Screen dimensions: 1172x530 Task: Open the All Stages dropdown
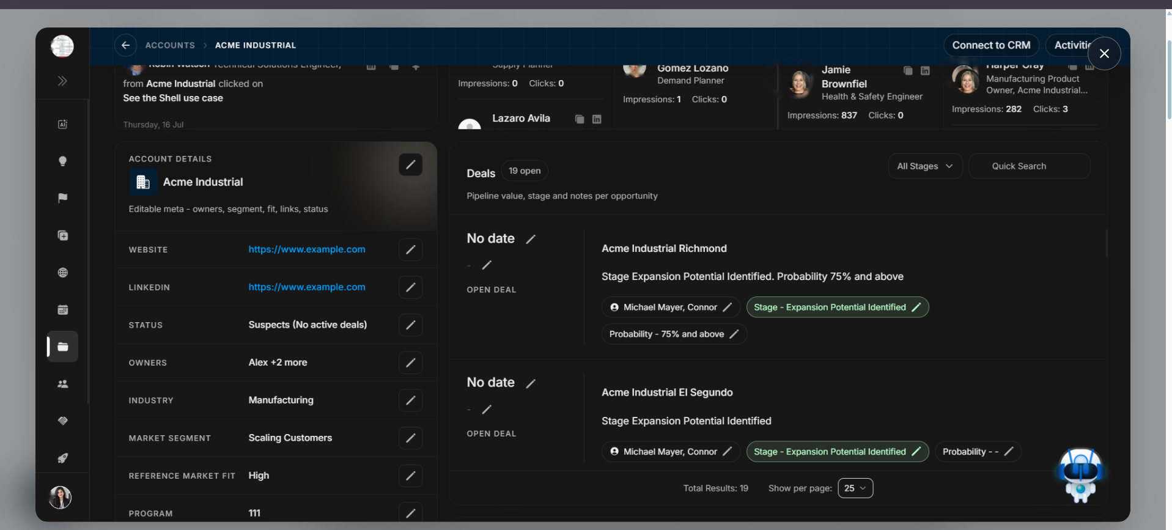coord(925,166)
